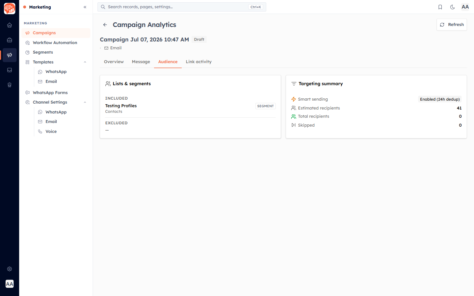Toggle dark mode with the moon icon
The image size is (474, 296).
(x=453, y=7)
